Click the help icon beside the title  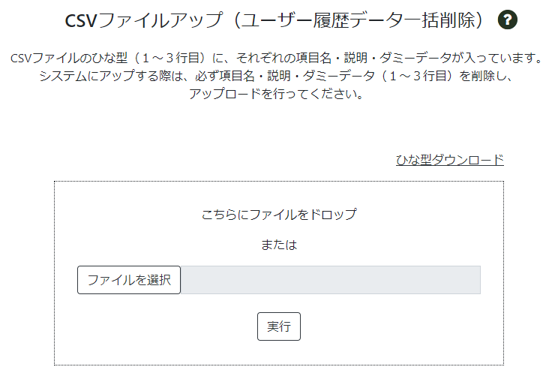click(507, 20)
